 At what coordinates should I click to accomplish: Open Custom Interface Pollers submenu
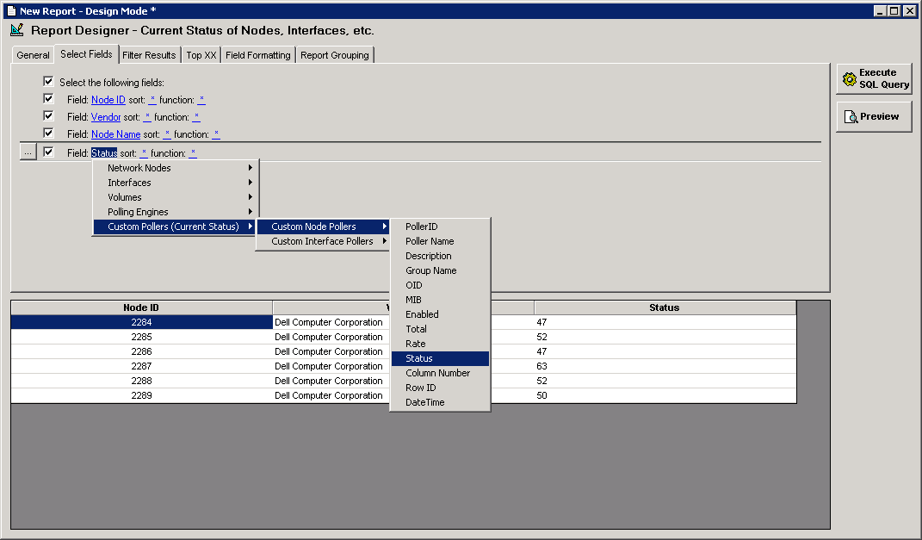point(324,241)
